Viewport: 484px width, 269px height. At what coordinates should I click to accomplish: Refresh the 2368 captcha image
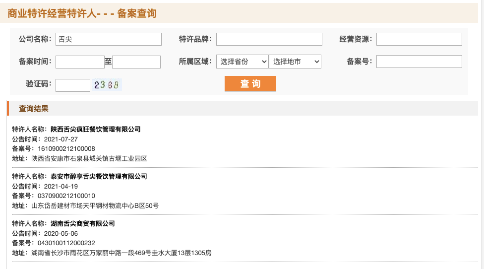[107, 85]
